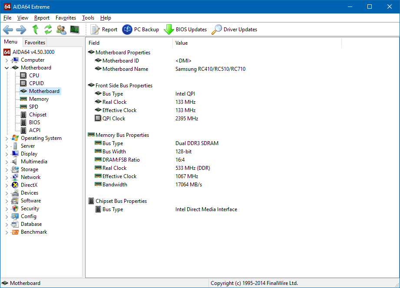Open the Report menu
Screen dimensions: 400x288
click(42, 18)
